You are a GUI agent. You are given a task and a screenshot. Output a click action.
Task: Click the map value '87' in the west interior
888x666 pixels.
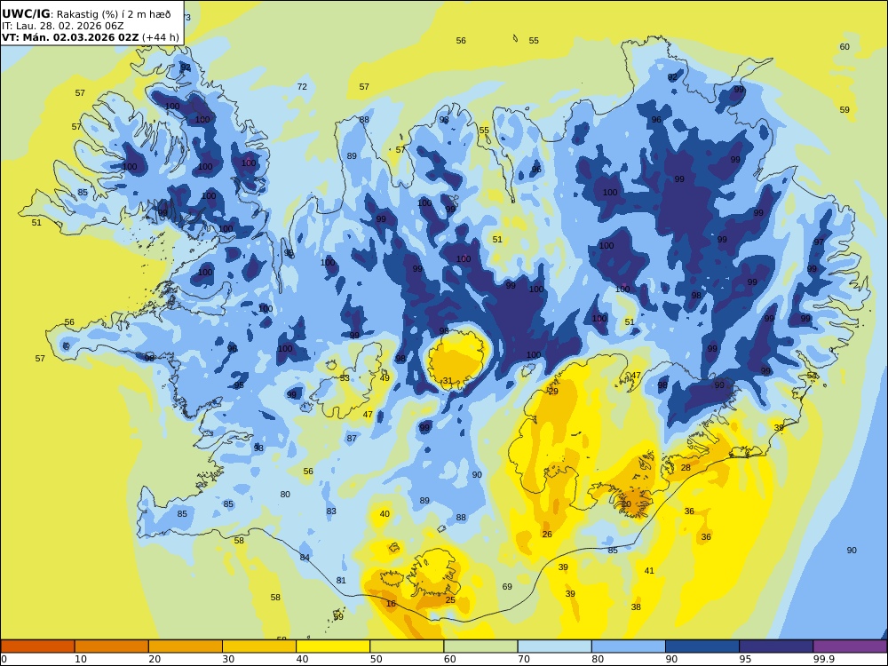[x=352, y=439]
